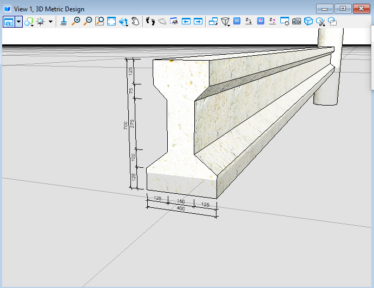Click the Update View brush icon

[x=64, y=22]
